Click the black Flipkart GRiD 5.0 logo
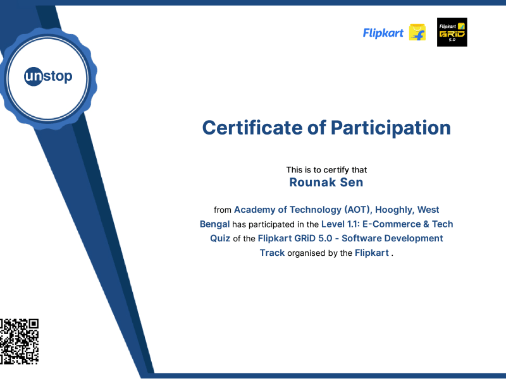Viewport: 506px width, 379px height. [452, 32]
